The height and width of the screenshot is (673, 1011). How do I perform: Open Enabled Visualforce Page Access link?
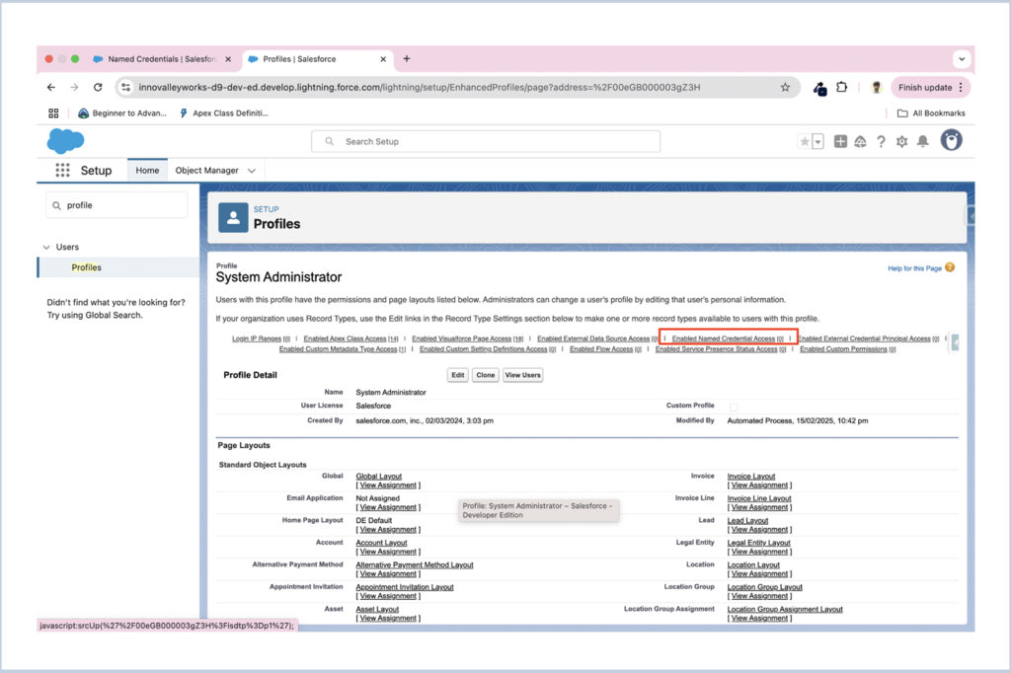click(467, 338)
